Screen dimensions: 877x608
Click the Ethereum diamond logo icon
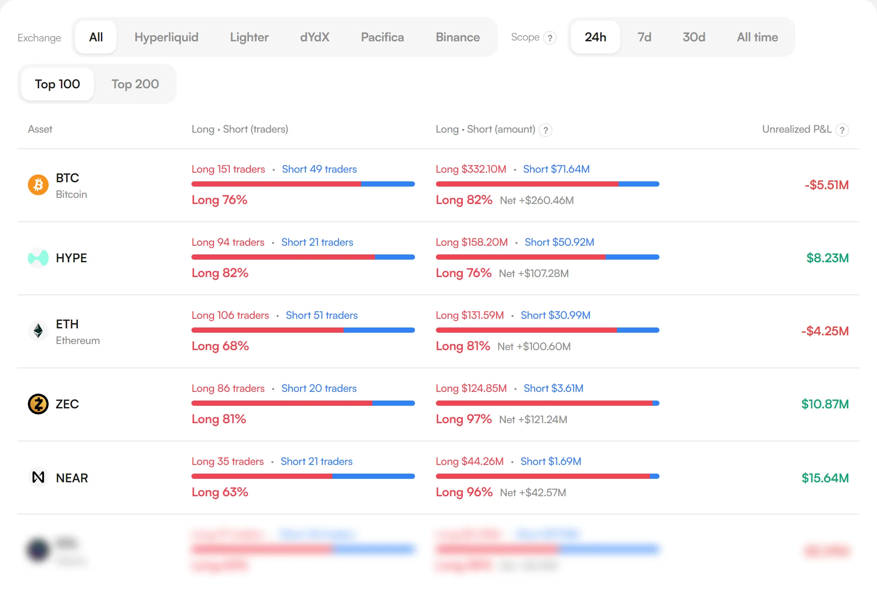38,331
